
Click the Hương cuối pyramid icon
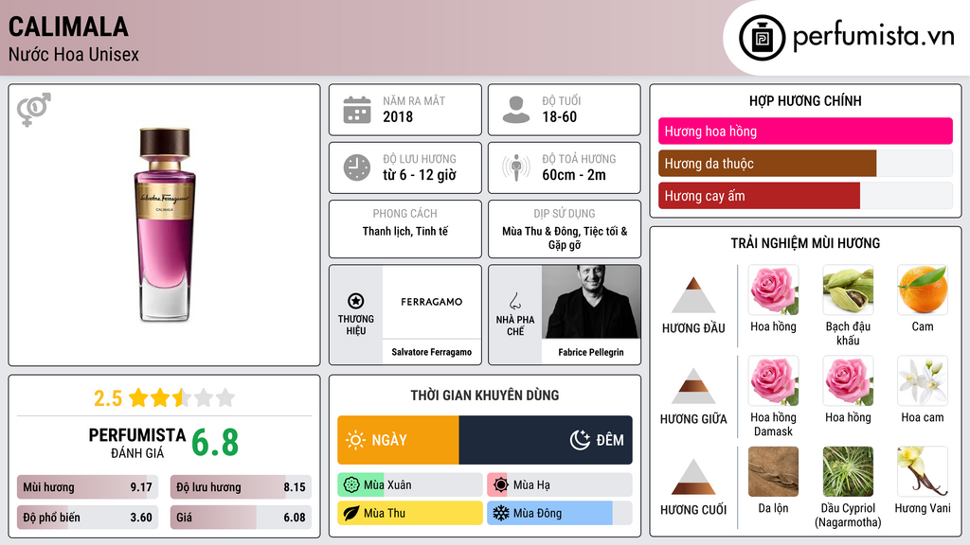click(693, 477)
